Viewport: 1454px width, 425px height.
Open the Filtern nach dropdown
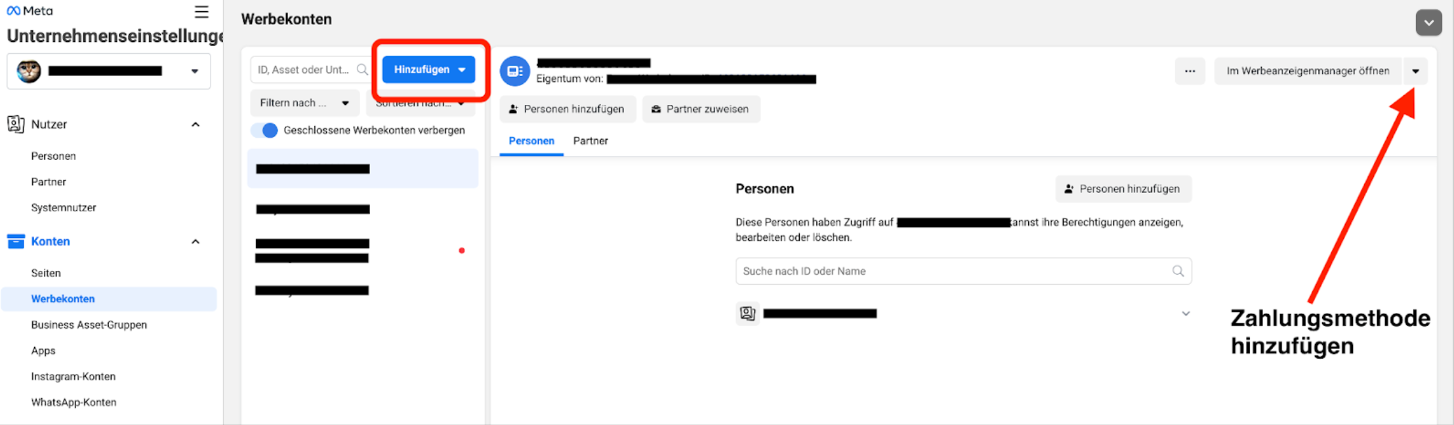(x=304, y=103)
